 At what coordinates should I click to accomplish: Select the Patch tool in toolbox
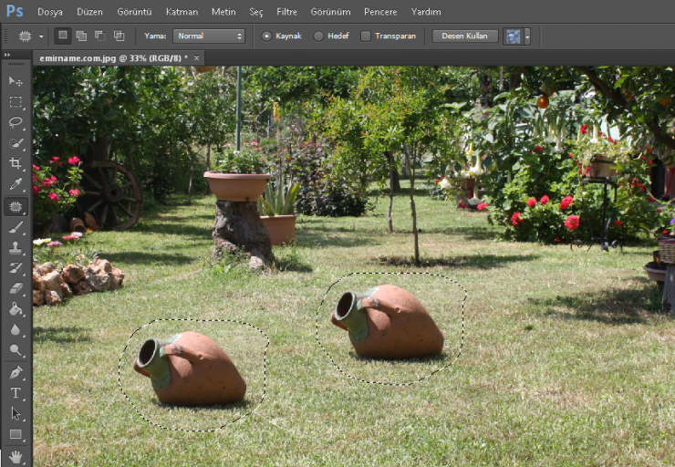16,207
